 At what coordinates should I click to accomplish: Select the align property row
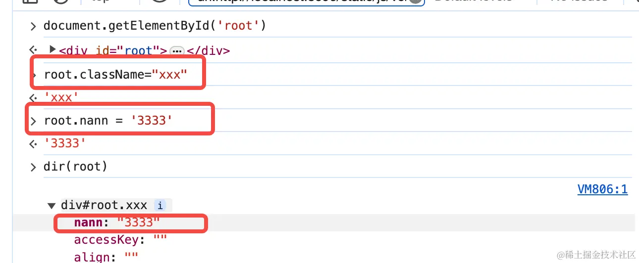(x=106, y=257)
